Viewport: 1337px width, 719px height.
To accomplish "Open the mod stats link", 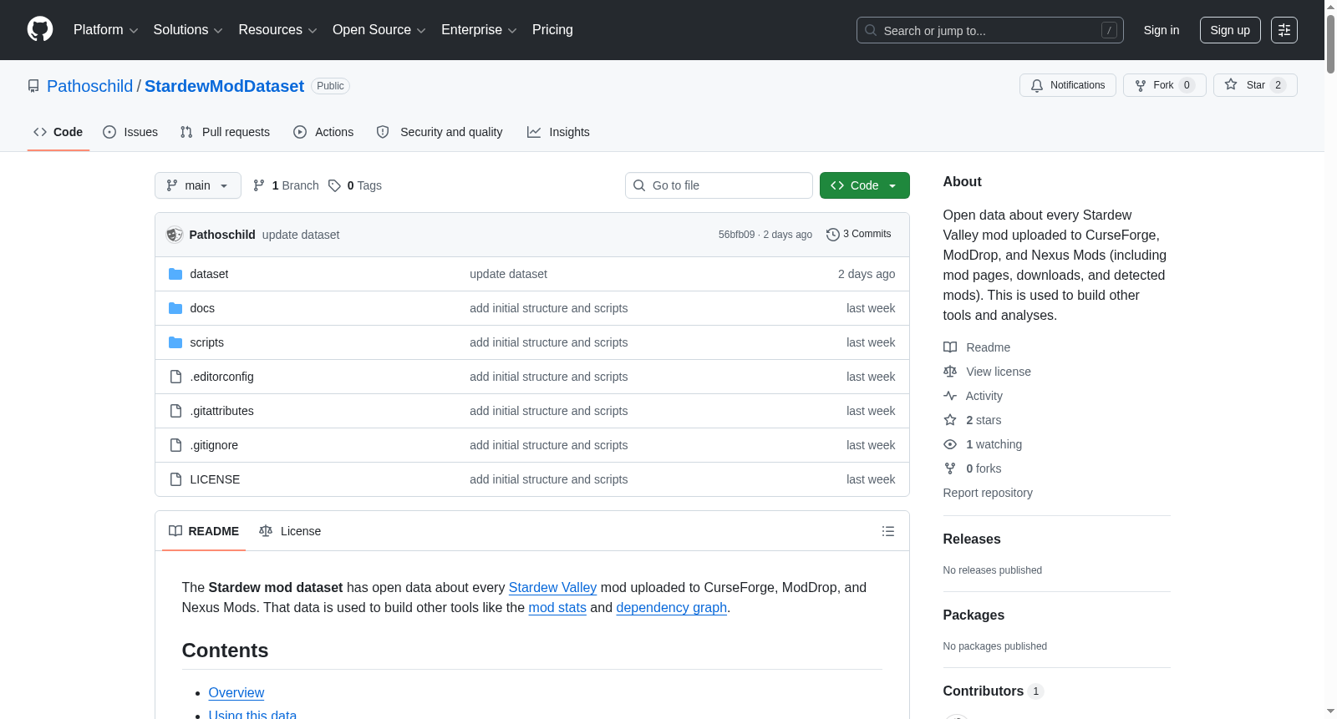I will tap(557, 608).
